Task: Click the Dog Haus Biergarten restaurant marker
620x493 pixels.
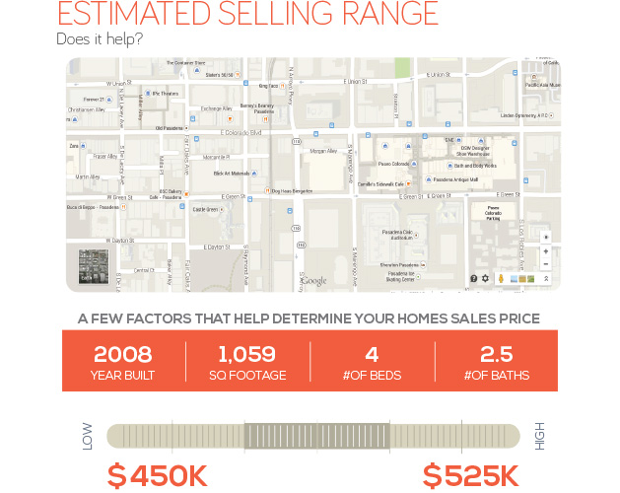Action: click(x=267, y=188)
